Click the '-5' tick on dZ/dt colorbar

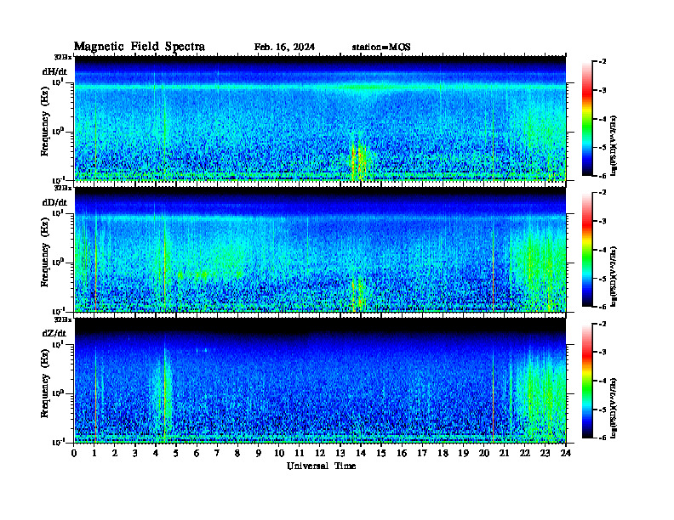(603, 409)
